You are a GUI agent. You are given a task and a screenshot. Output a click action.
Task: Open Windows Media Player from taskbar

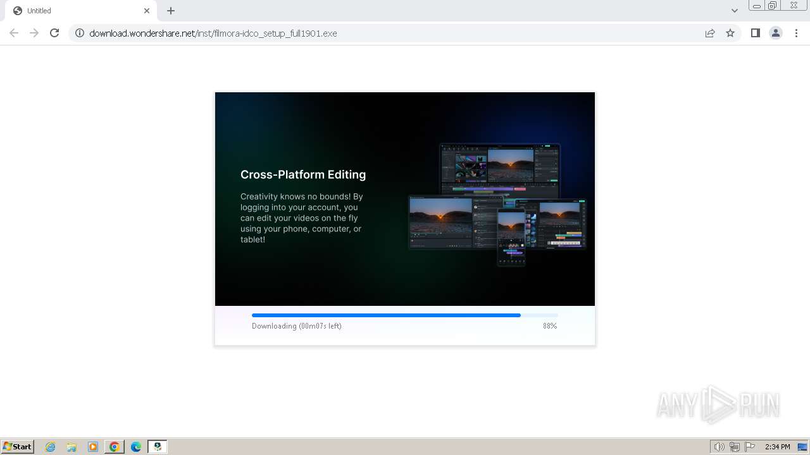tap(93, 447)
